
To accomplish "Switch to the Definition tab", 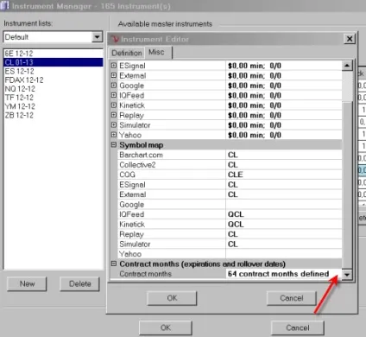I will [x=127, y=53].
